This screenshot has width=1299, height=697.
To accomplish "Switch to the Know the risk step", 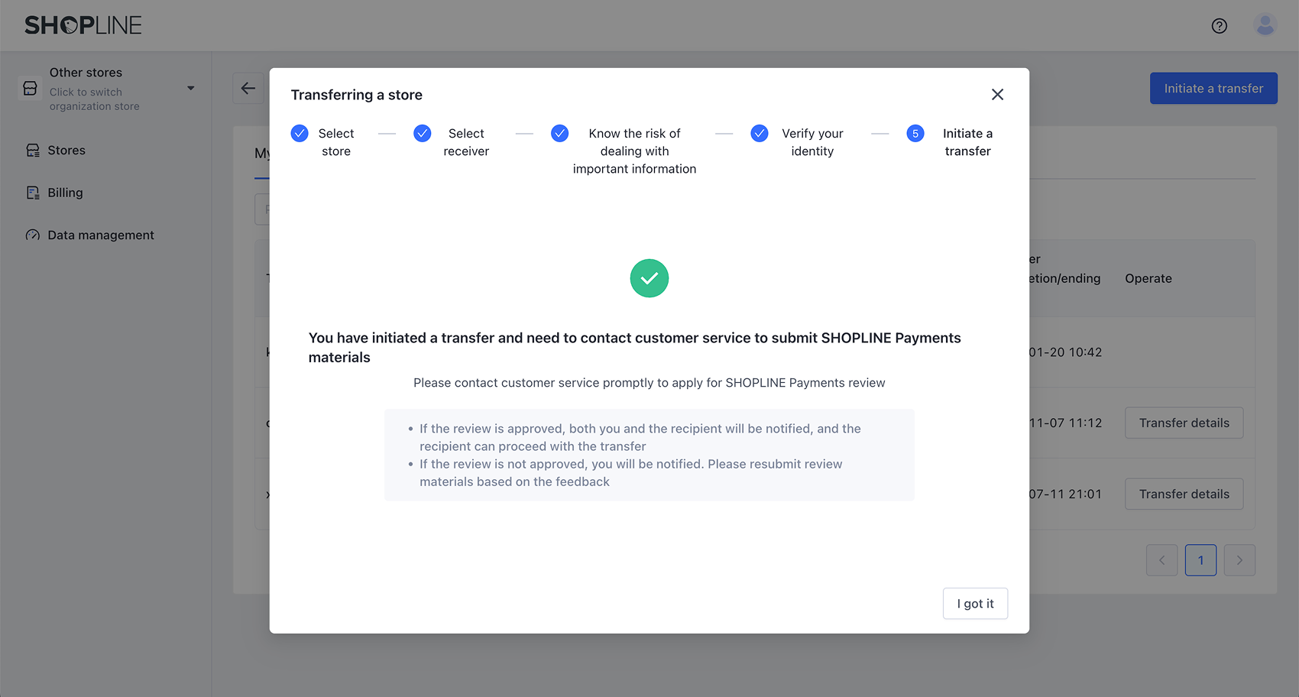I will coord(559,133).
